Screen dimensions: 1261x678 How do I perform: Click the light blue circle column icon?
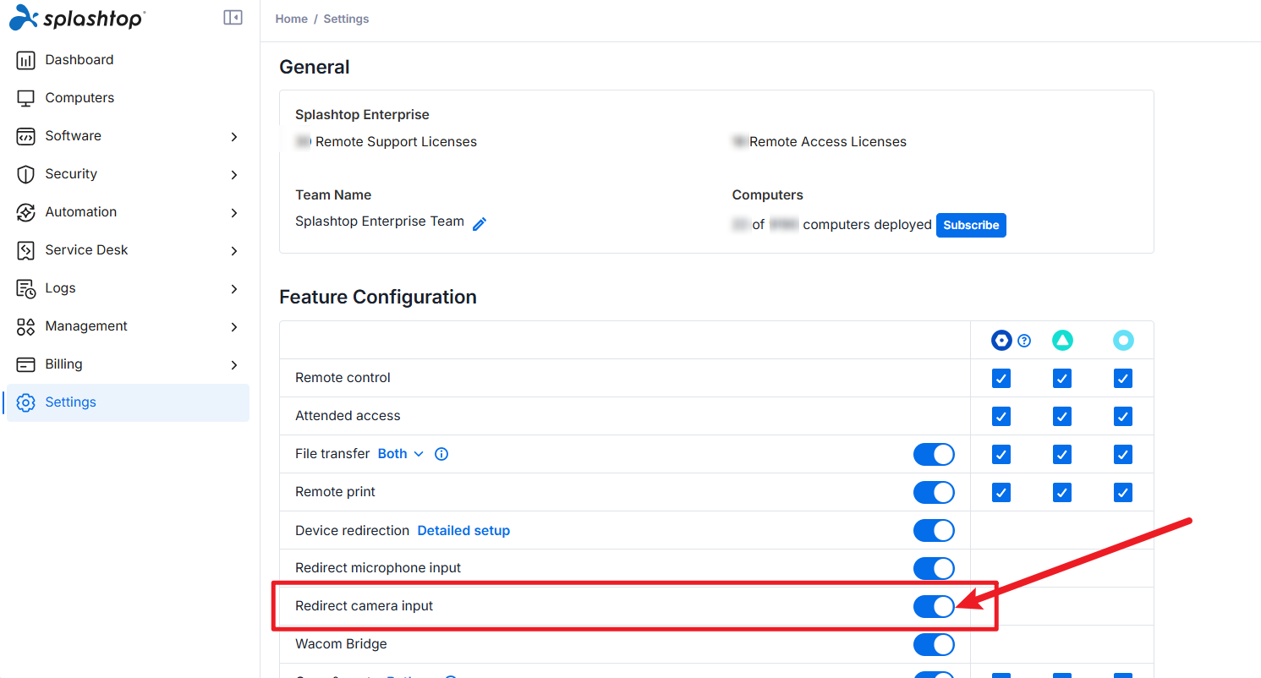(x=1123, y=341)
